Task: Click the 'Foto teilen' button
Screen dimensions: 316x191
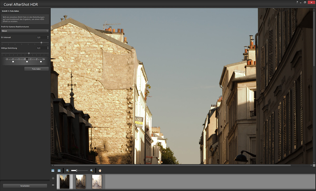Action: 36,69
